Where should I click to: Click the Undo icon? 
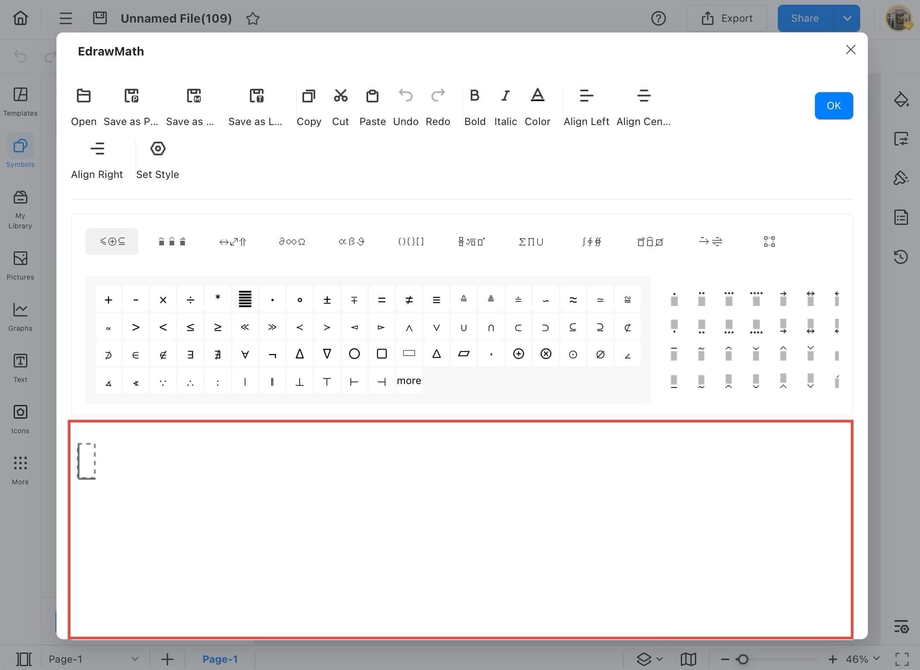pos(405,96)
